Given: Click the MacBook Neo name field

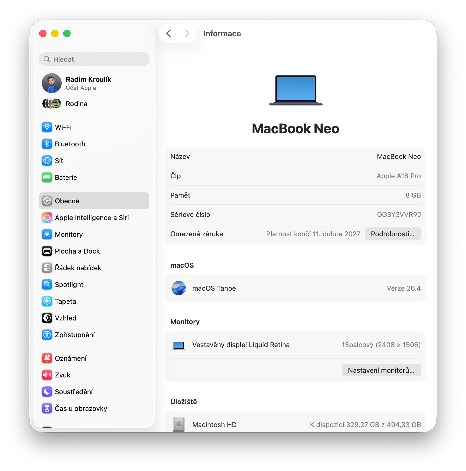Looking at the screenshot, I should (399, 157).
